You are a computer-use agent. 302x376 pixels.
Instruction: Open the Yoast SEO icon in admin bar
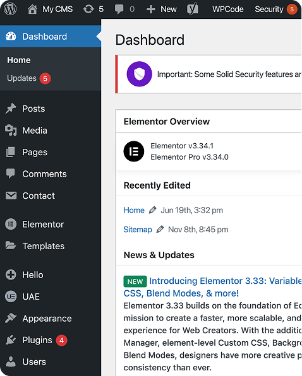193,9
